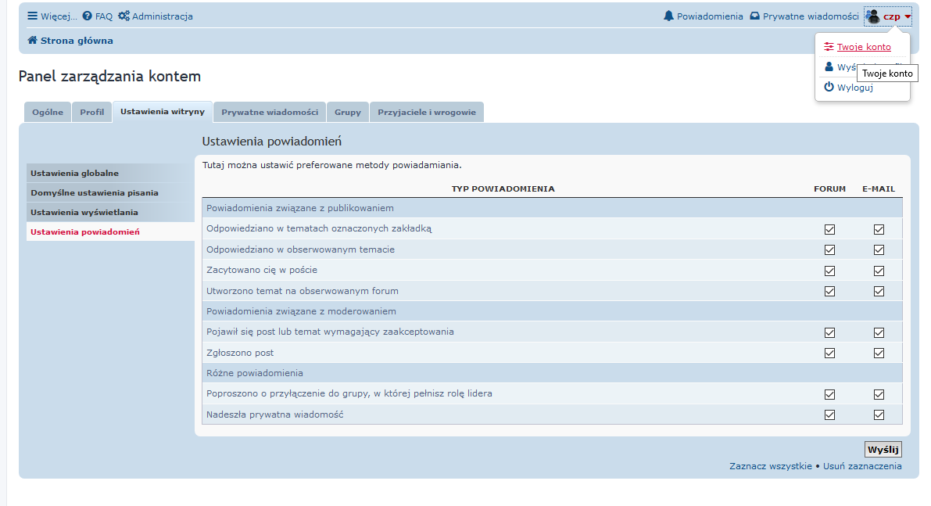Open the Prywatne wiadomości inbox icon
The height and width of the screenshot is (506, 931).
point(755,16)
